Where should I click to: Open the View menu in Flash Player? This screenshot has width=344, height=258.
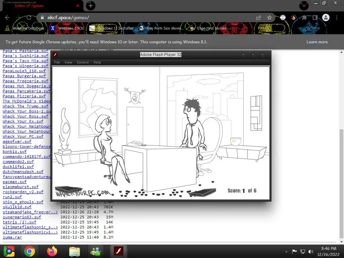click(x=68, y=62)
